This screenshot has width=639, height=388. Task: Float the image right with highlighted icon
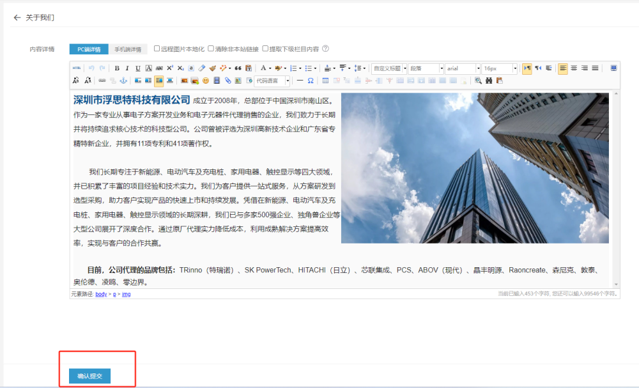coord(159,81)
